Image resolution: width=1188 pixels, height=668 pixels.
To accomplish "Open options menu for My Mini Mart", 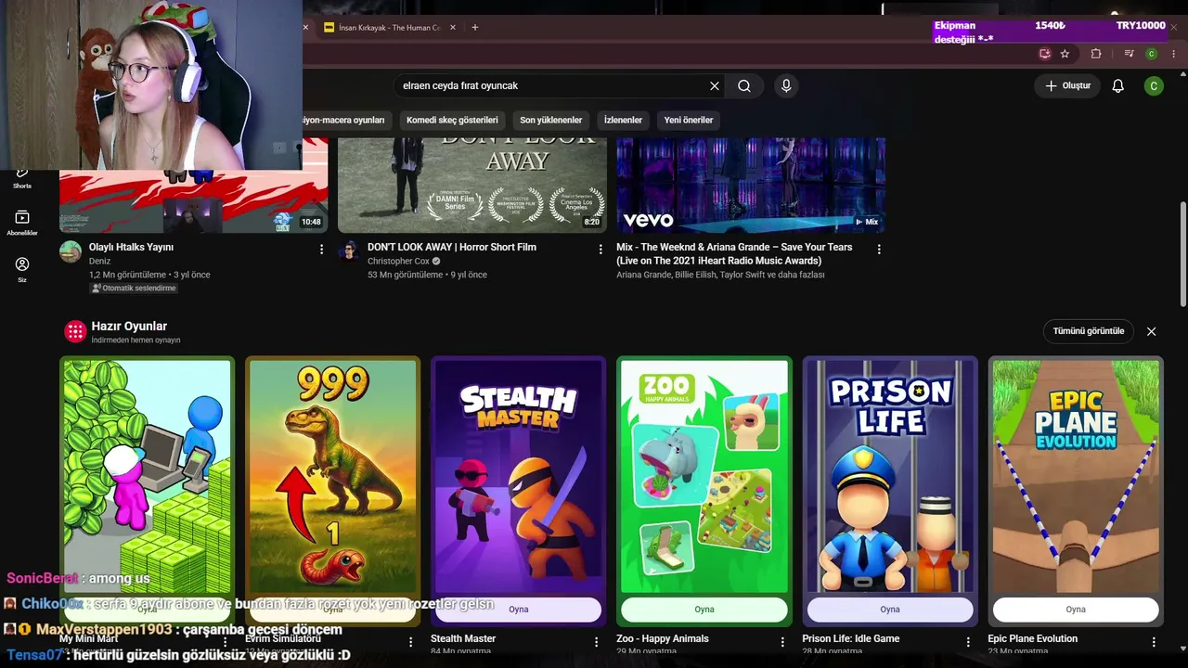I will pos(225,641).
